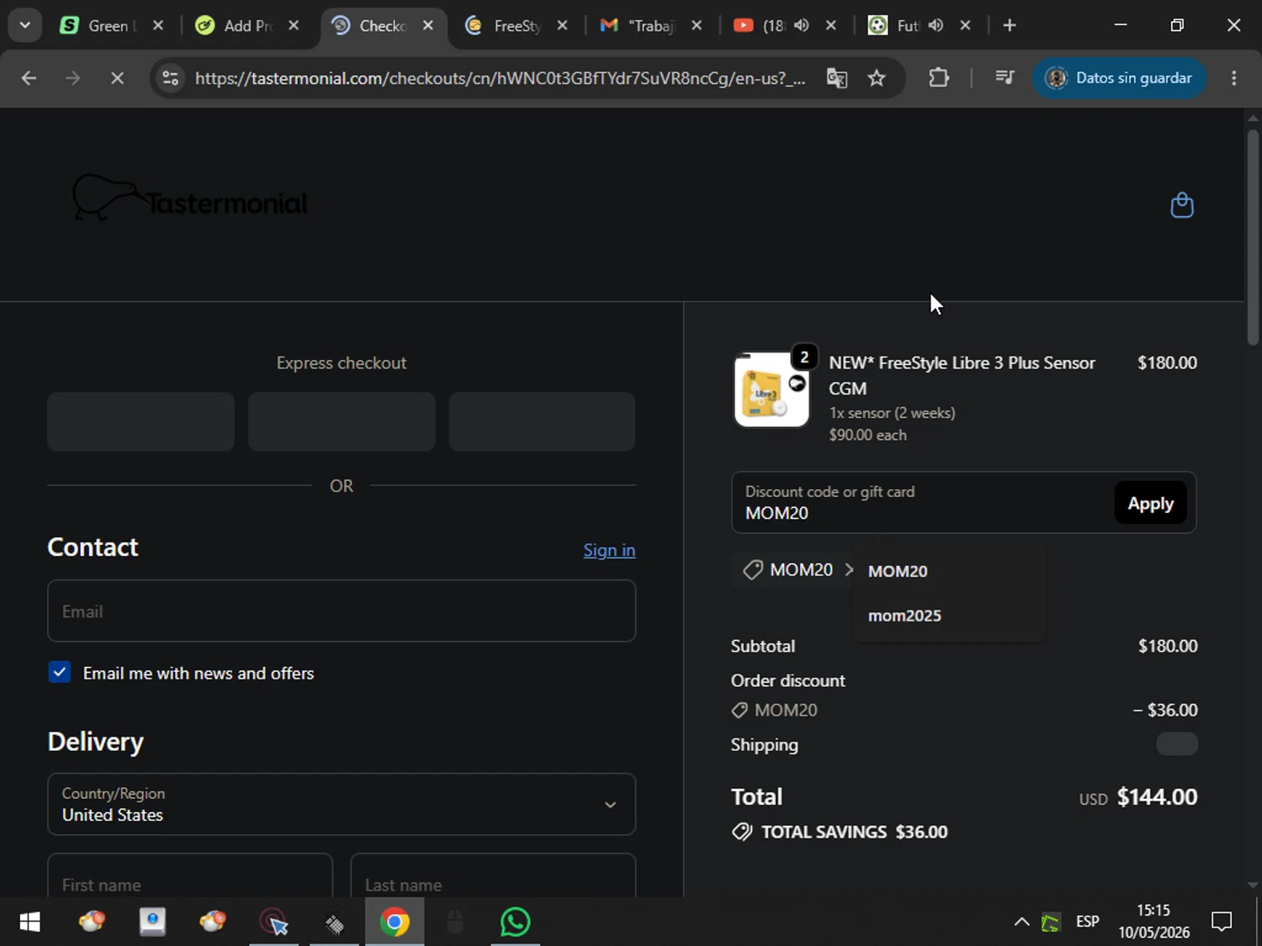Remove the applied MOM20 discount tag
The height and width of the screenshot is (946, 1262).
click(848, 569)
